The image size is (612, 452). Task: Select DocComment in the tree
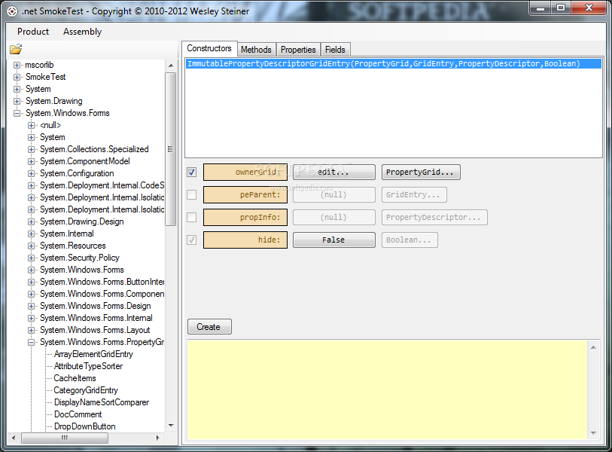(78, 414)
